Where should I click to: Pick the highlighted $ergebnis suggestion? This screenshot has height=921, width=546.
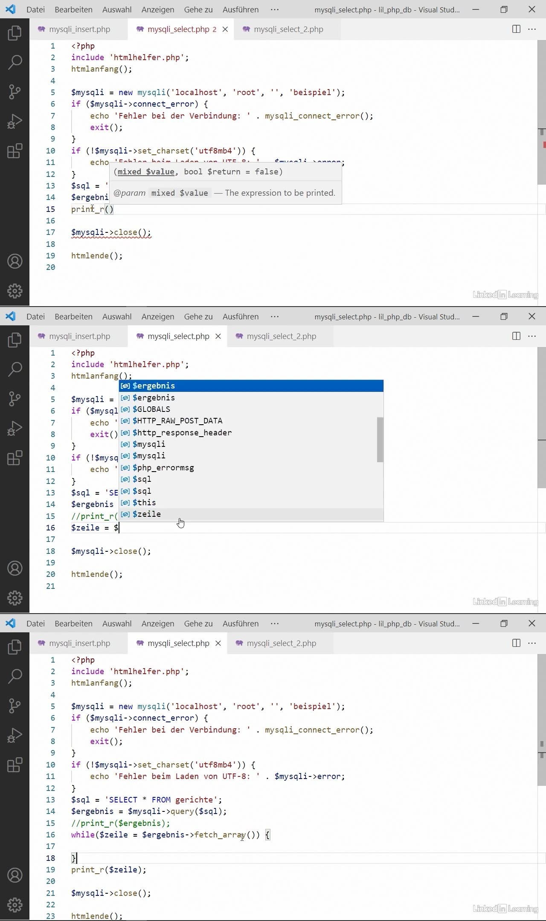154,386
